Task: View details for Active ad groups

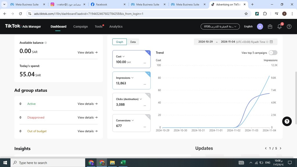Action: [88, 104]
